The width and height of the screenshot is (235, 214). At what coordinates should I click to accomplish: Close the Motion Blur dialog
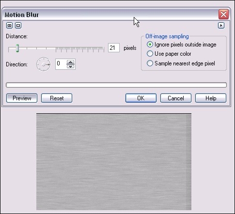pos(223,14)
